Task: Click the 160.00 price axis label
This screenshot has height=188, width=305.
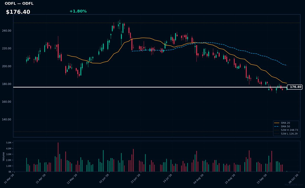Action: tap(7, 102)
